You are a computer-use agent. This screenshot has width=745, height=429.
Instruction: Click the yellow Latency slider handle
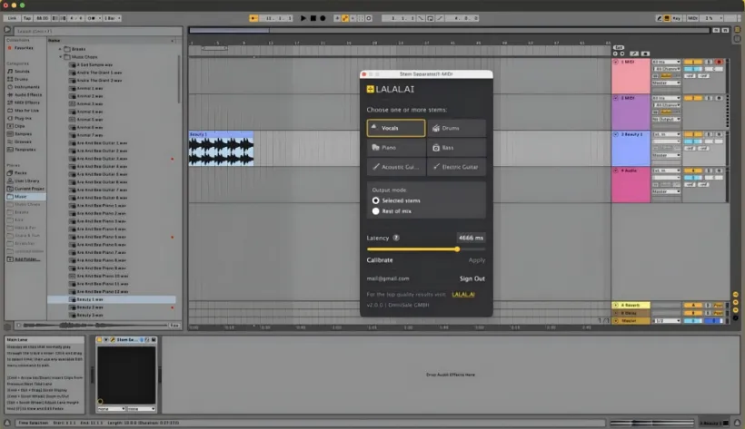click(x=457, y=249)
